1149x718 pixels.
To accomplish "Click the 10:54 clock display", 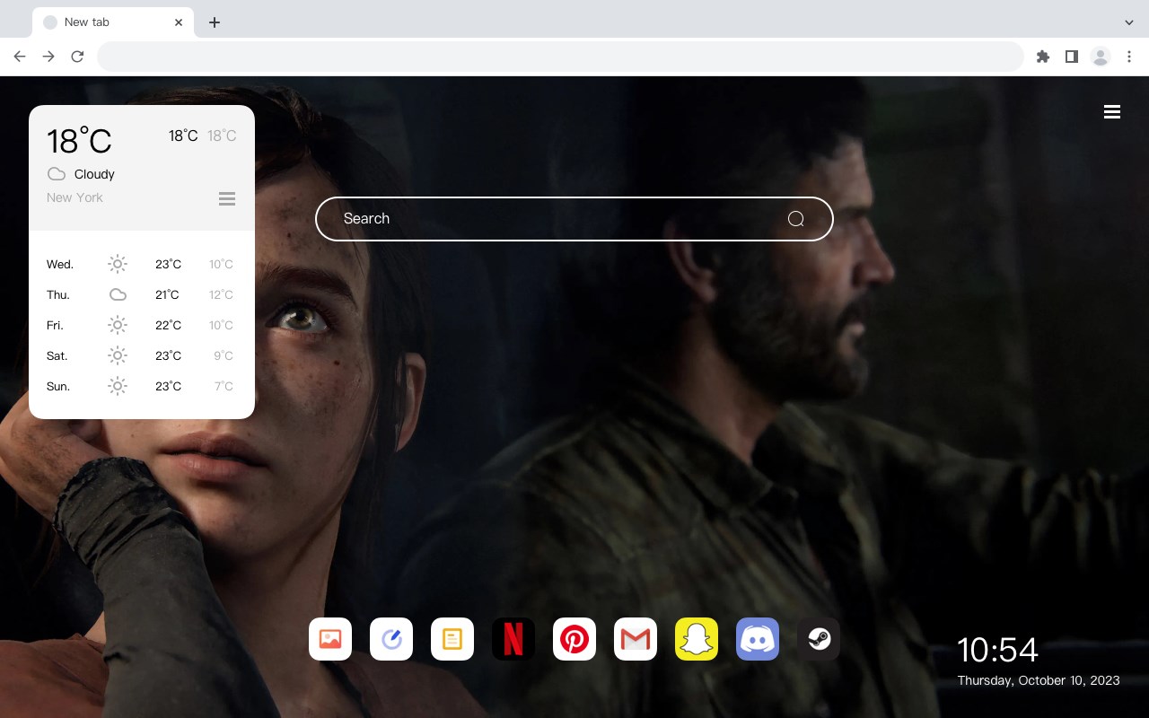I will [x=997, y=650].
